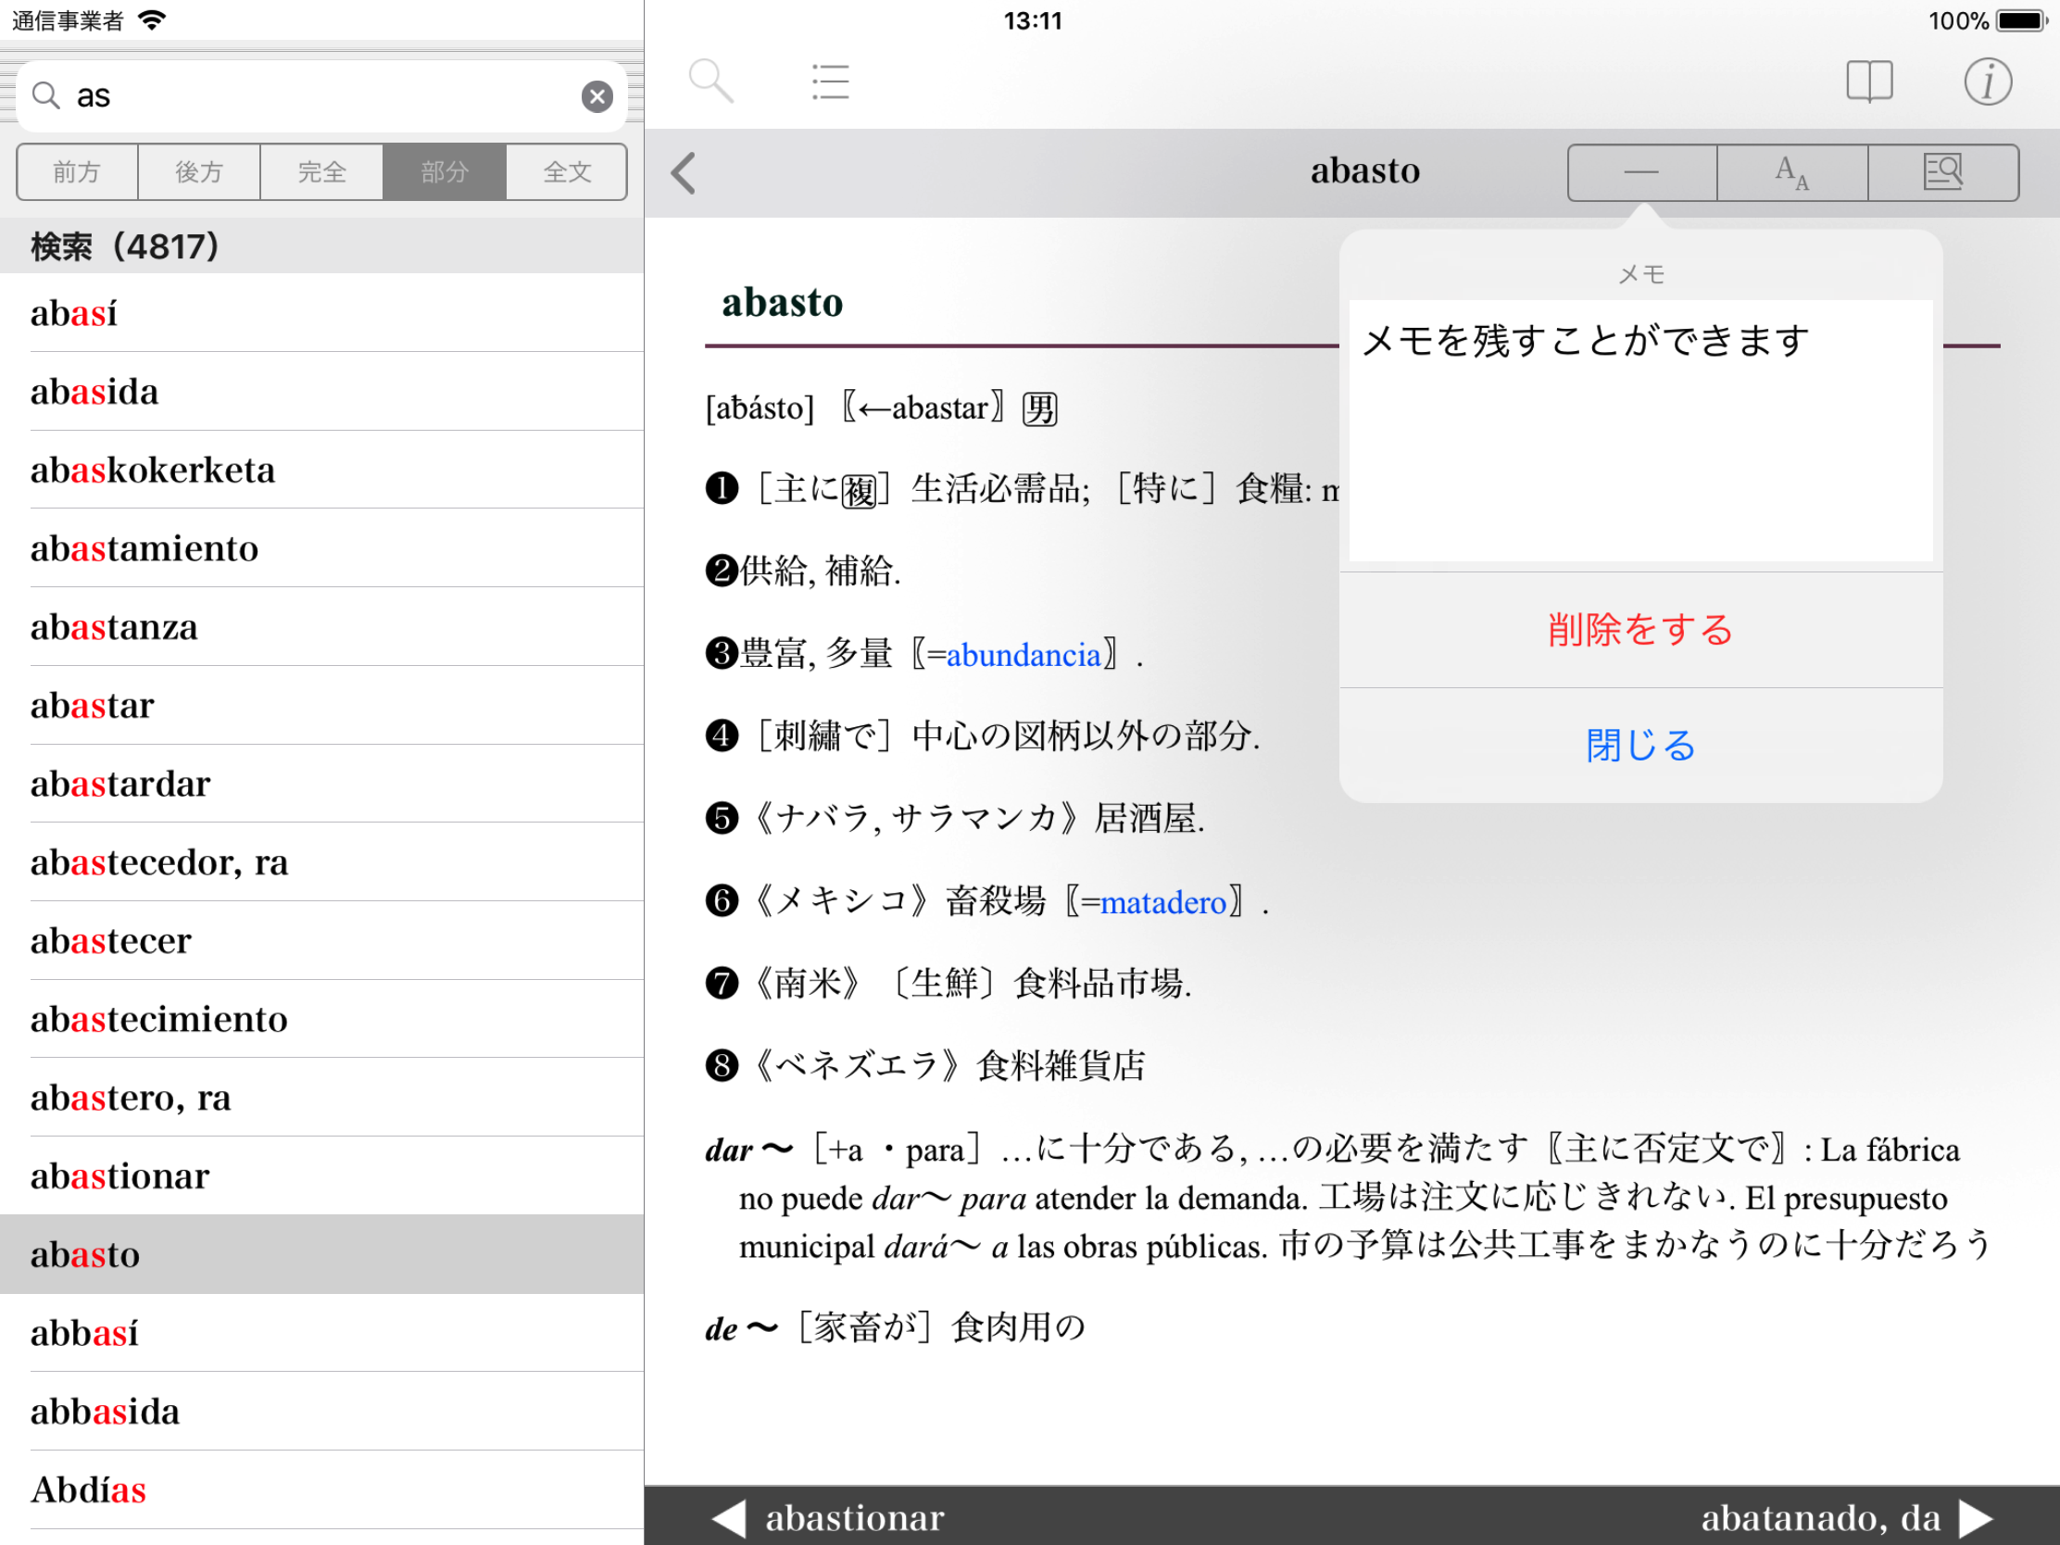Go to previous entry abastionar

[829, 1517]
